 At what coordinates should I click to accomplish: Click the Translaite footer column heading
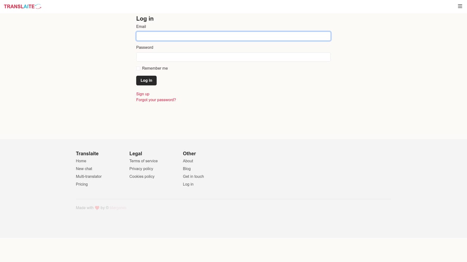(87, 154)
